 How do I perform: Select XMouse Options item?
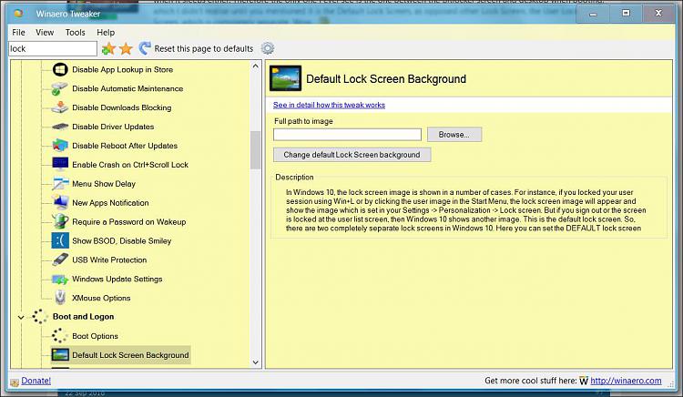(101, 298)
